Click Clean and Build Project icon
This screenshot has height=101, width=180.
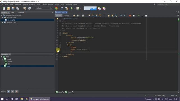pyautogui.click(x=67, y=8)
